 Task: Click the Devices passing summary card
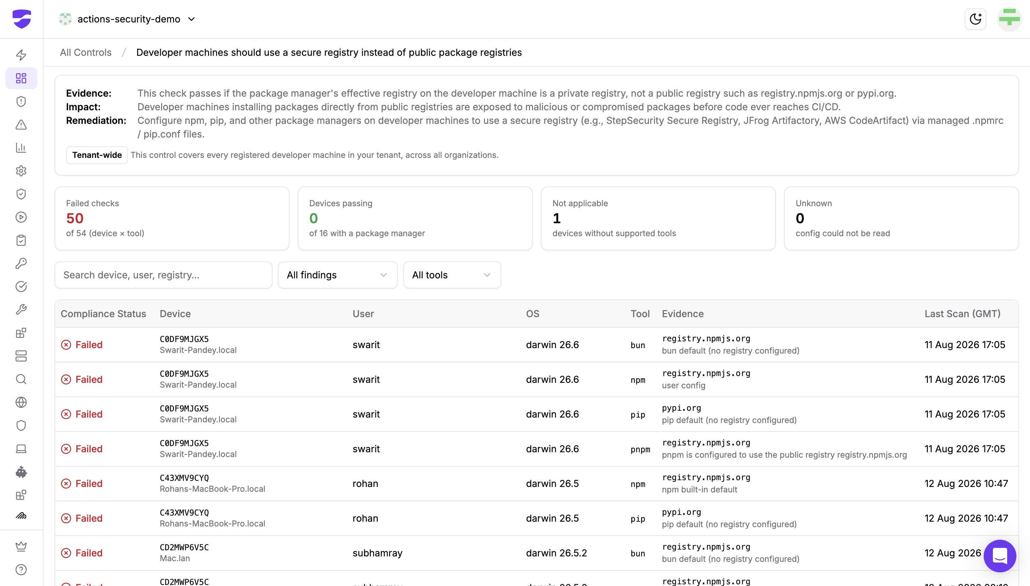(415, 218)
